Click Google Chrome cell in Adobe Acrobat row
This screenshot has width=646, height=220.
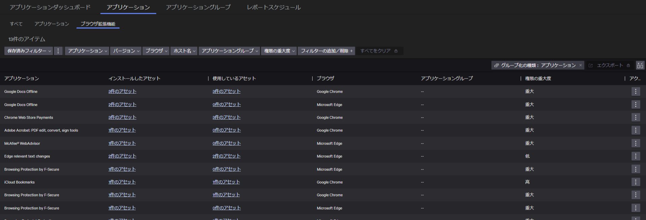[x=330, y=130]
